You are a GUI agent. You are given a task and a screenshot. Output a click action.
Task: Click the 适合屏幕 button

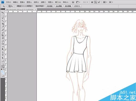point(59,6)
